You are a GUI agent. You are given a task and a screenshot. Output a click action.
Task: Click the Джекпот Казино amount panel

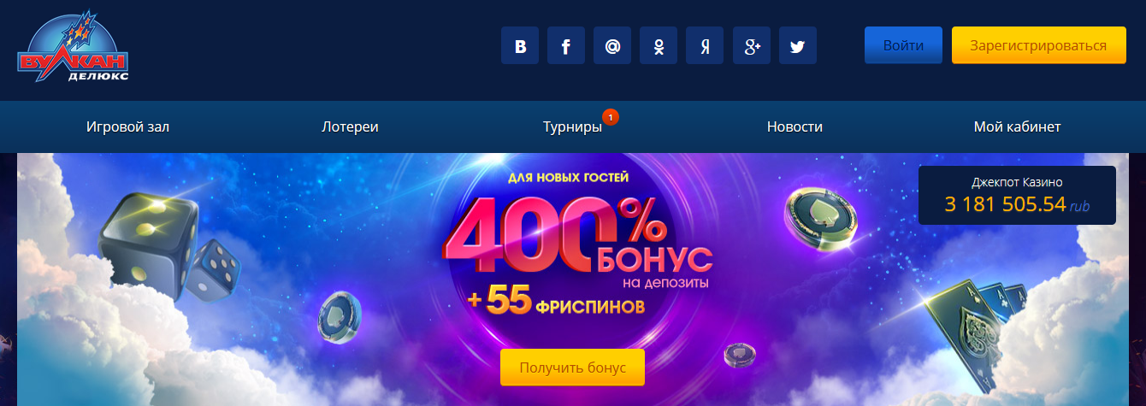[1017, 196]
